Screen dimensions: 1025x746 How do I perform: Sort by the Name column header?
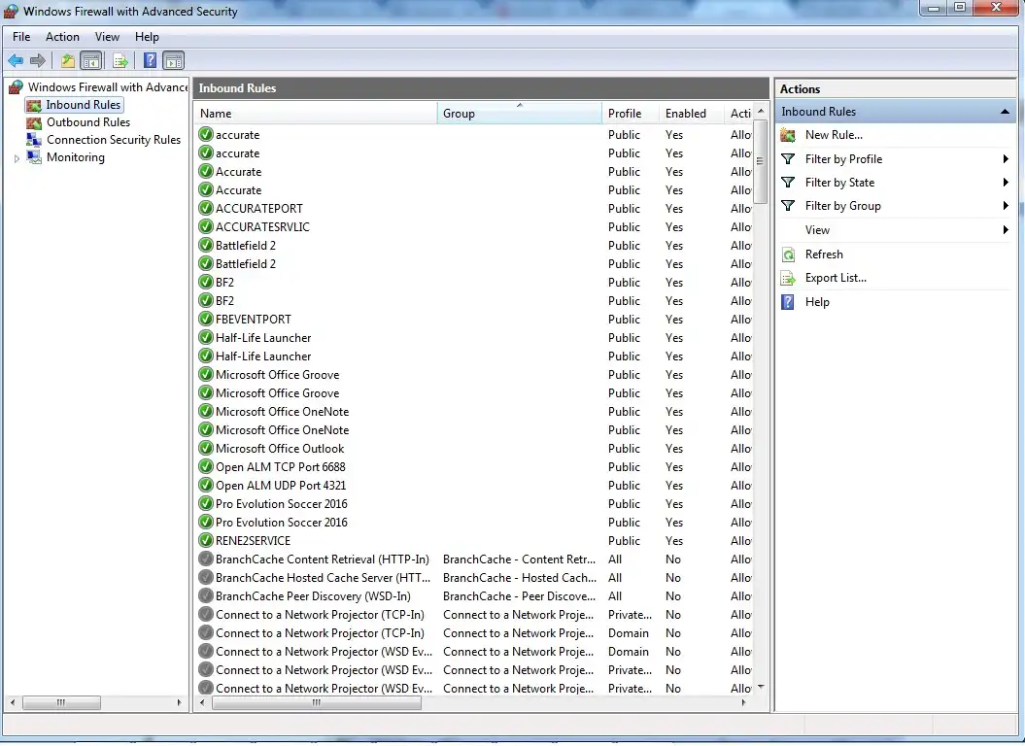pos(316,113)
